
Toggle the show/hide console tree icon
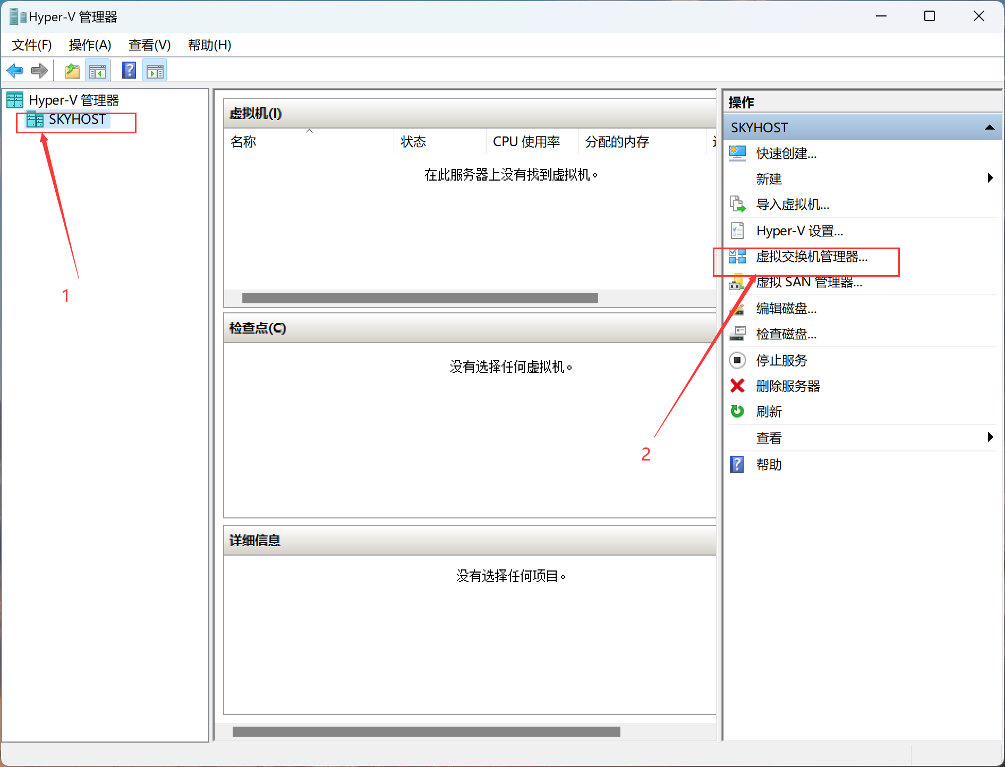98,71
